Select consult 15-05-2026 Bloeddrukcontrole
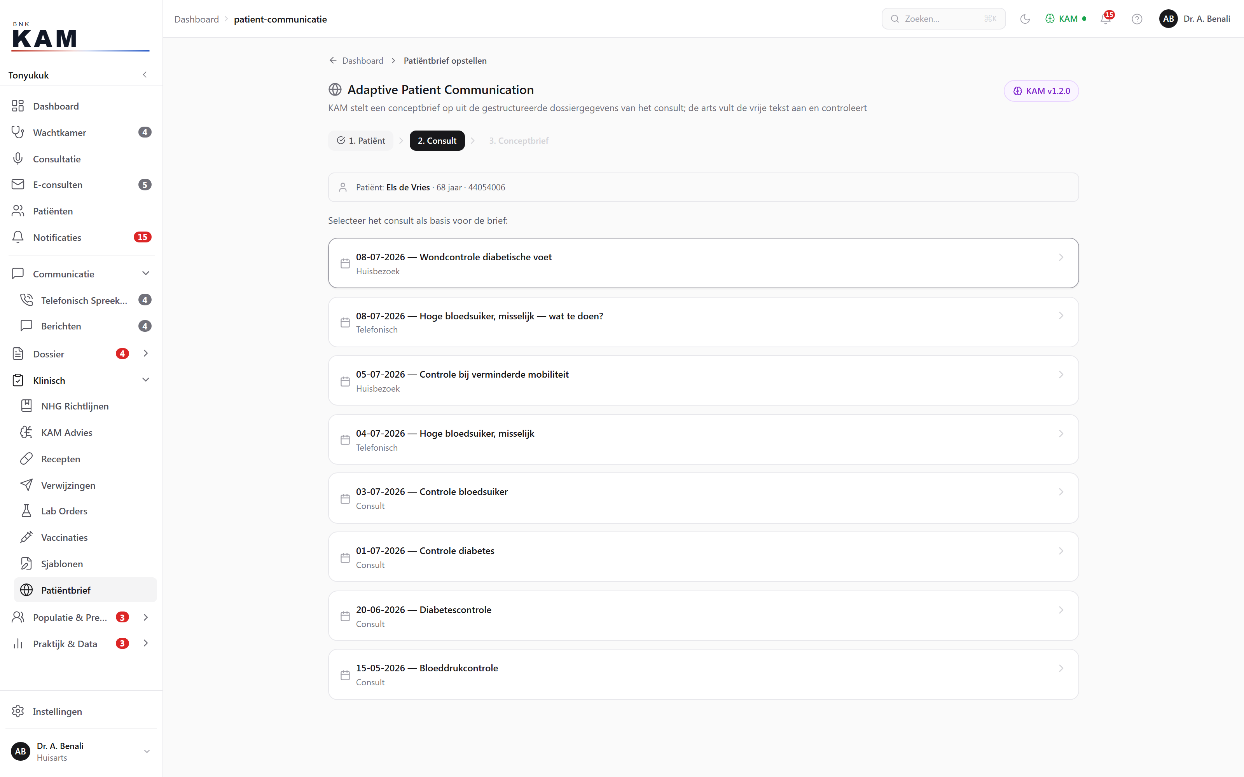Screen dimensions: 1244x777 [703, 674]
